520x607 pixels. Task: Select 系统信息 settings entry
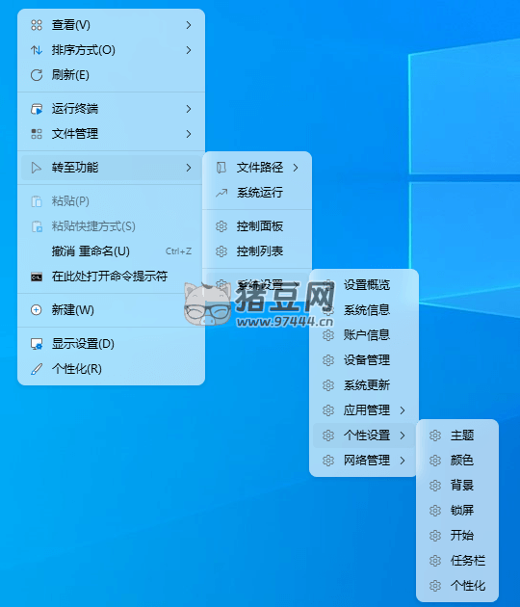click(364, 310)
